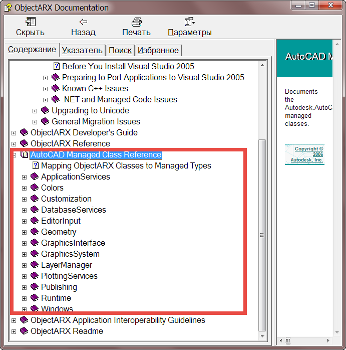Image resolution: width=346 pixels, height=350 pixels.
Task: Expand the General Migration Issues node
Action: (35, 122)
